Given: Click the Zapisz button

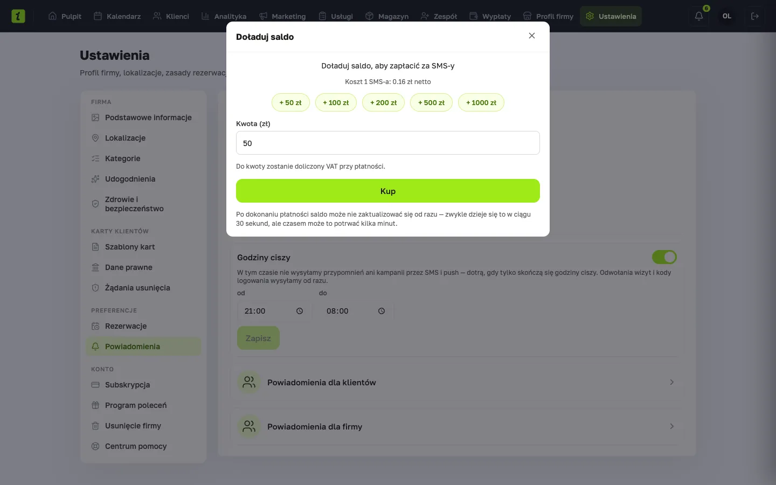Looking at the screenshot, I should tap(258, 338).
